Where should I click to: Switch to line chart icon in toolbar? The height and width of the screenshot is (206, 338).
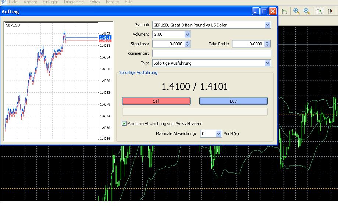click(284, 11)
